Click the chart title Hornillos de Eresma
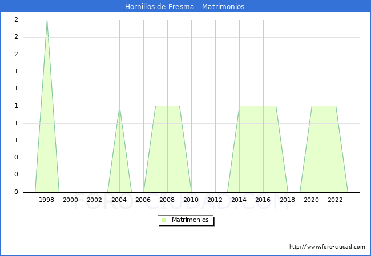Image resolution: width=371 pixels, height=256 pixels. pos(185,7)
